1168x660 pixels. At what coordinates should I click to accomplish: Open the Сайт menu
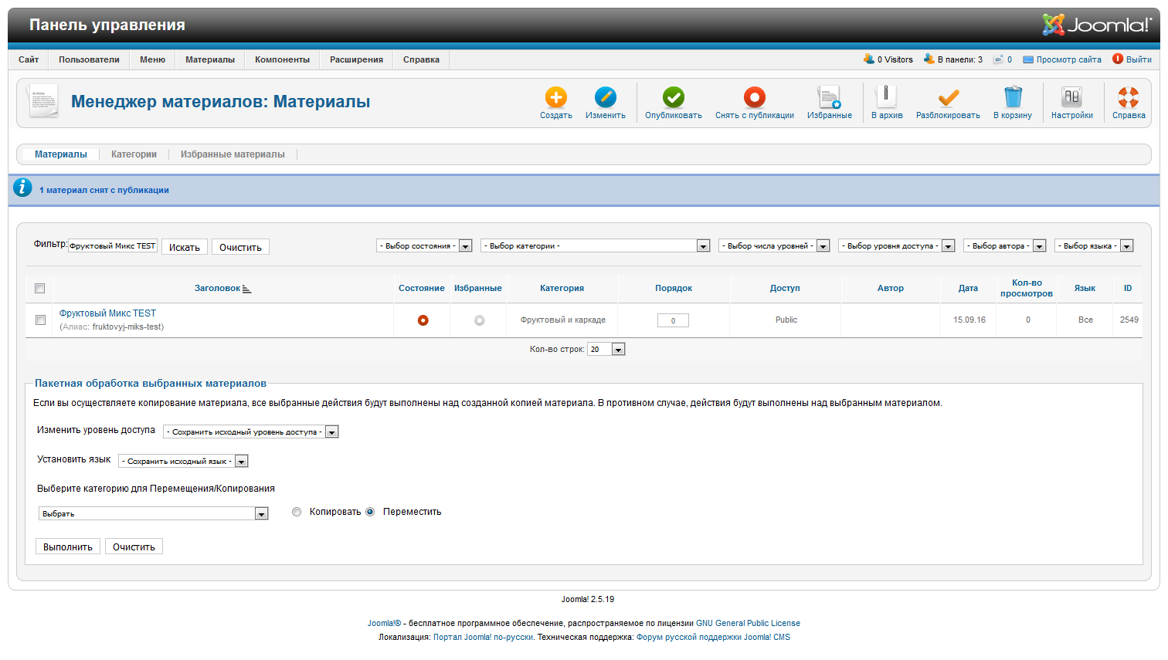[29, 59]
